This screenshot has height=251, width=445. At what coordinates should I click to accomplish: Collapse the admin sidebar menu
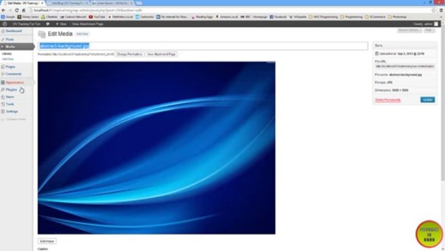pyautogui.click(x=14, y=119)
